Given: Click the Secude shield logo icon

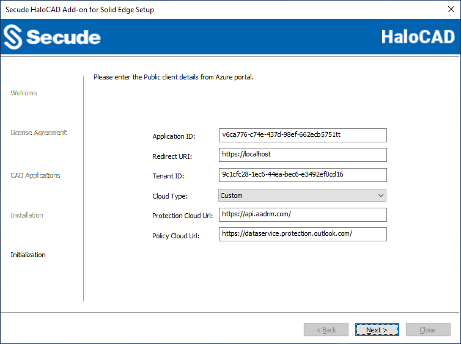Looking at the screenshot, I should [13, 37].
